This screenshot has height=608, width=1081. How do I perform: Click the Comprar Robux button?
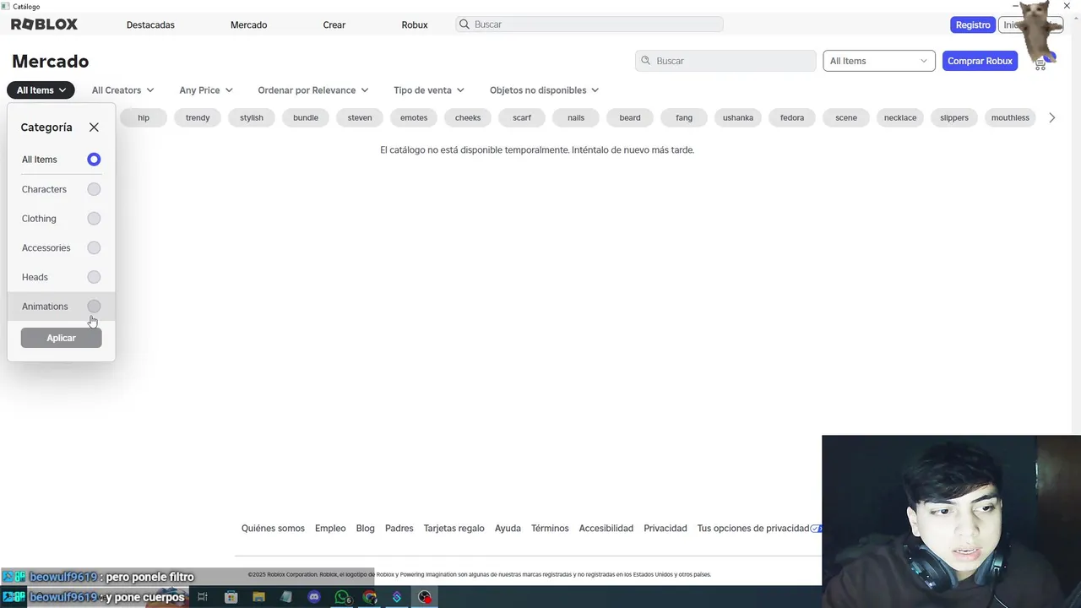click(980, 61)
